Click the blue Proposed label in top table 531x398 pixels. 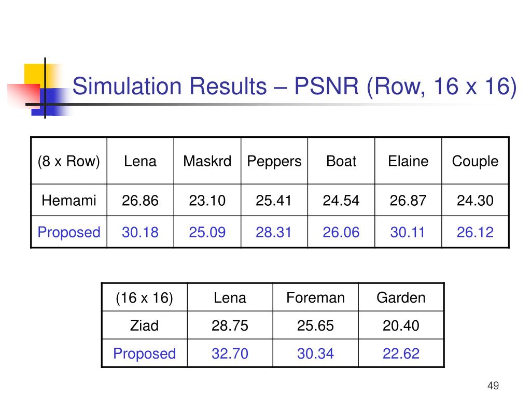[x=69, y=232]
